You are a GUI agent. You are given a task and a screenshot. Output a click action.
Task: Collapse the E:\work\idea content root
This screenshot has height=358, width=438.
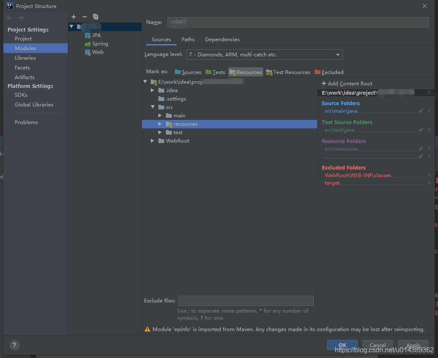pyautogui.click(x=145, y=82)
